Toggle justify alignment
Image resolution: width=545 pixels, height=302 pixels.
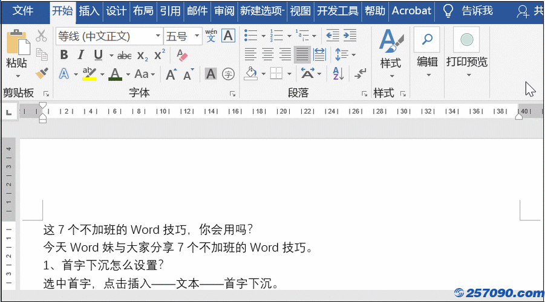click(x=302, y=54)
